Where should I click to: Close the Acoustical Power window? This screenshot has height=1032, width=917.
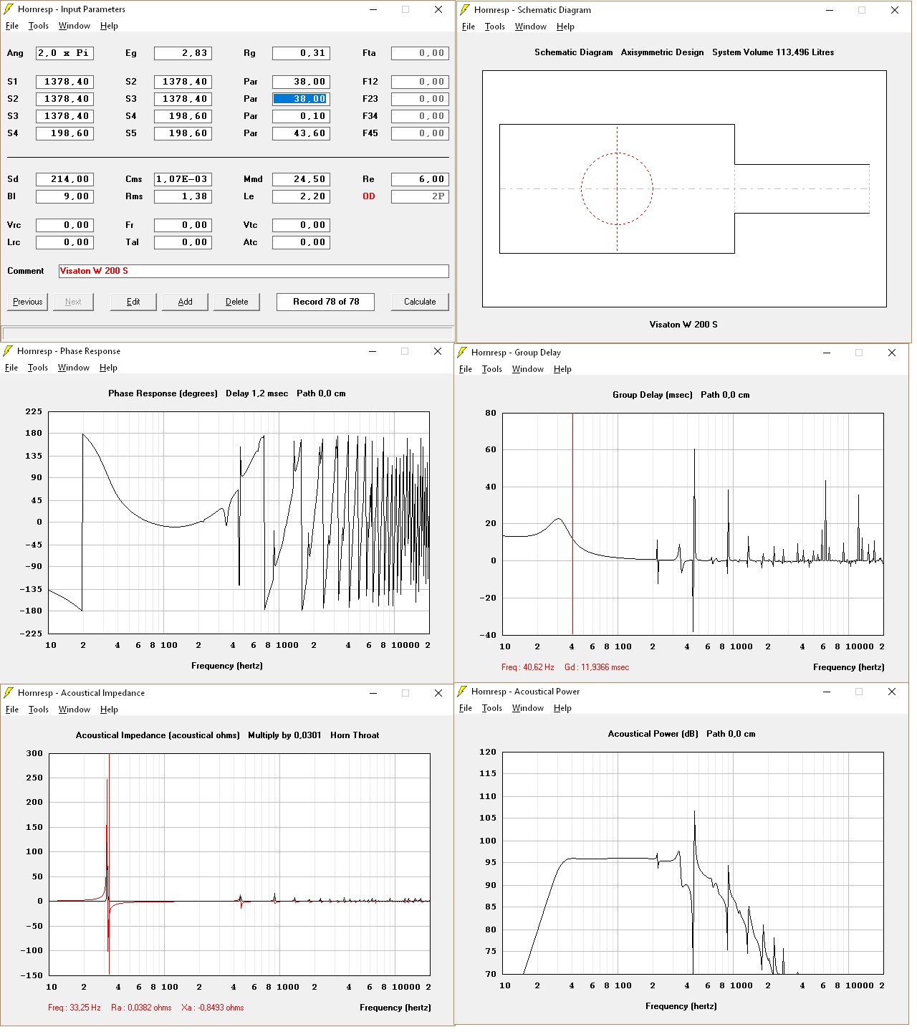[x=892, y=692]
